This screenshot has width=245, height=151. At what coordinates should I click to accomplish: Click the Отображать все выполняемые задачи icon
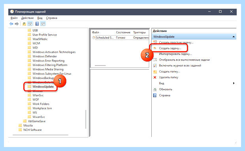point(155,60)
